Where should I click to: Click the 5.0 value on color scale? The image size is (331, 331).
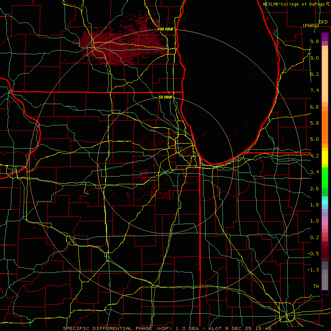pos(314,139)
